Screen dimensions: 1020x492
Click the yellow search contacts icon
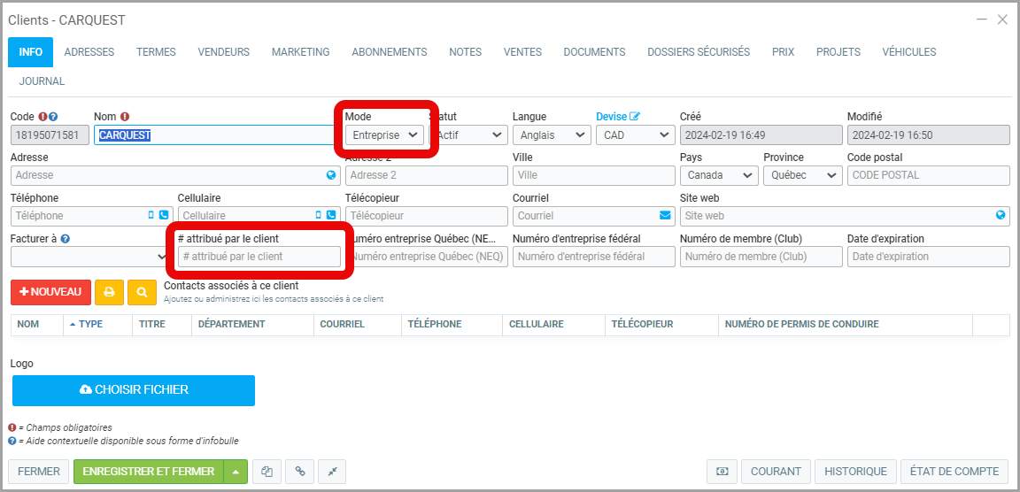(x=142, y=292)
